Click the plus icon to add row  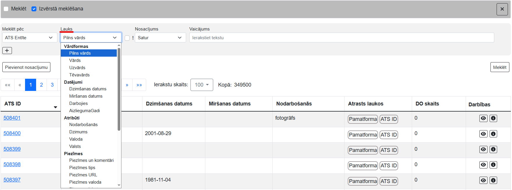point(7,51)
